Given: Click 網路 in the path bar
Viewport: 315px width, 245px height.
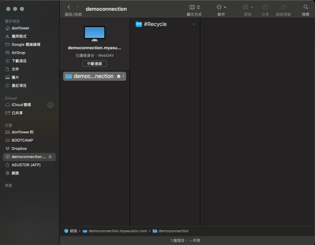Looking at the screenshot, I should tap(73, 231).
